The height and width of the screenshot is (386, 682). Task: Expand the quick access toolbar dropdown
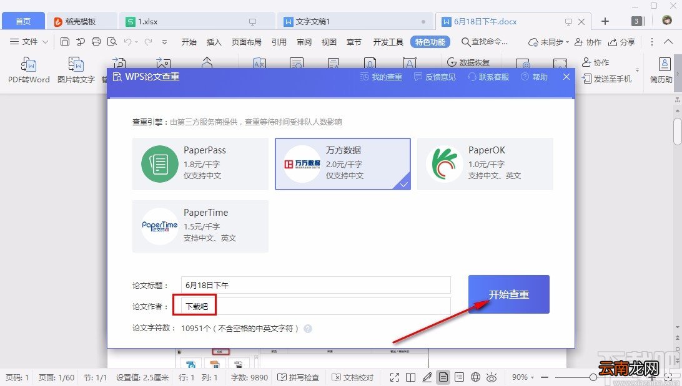click(164, 42)
